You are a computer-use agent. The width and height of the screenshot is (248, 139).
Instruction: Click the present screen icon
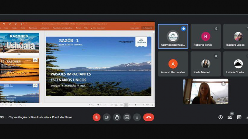coord(127,117)
